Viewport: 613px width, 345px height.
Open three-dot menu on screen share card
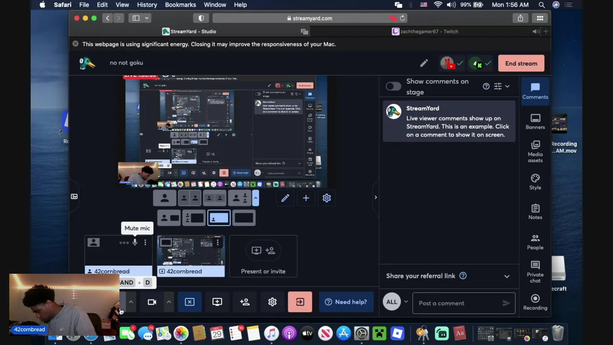point(217,242)
